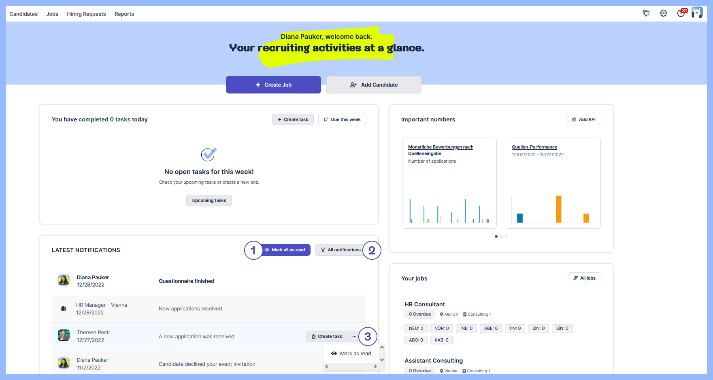Screen dimensions: 713x380
Task: Open the Quellen-Performance report link
Action: [x=534, y=147]
